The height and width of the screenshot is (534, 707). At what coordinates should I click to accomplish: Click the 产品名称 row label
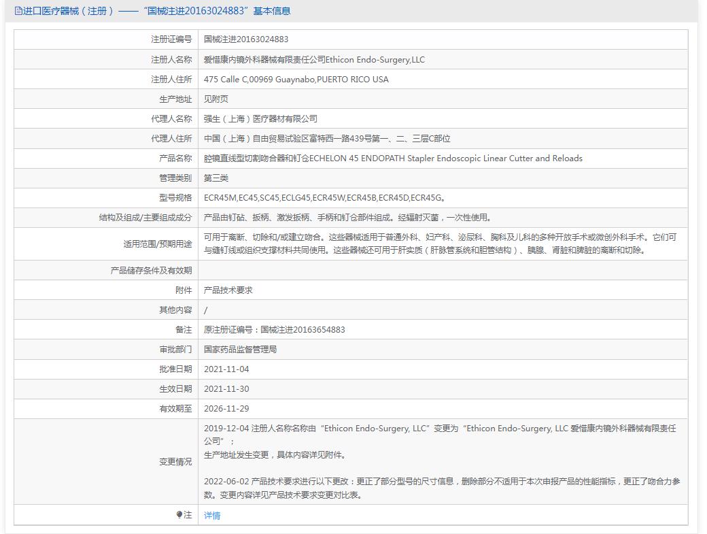[175, 158]
